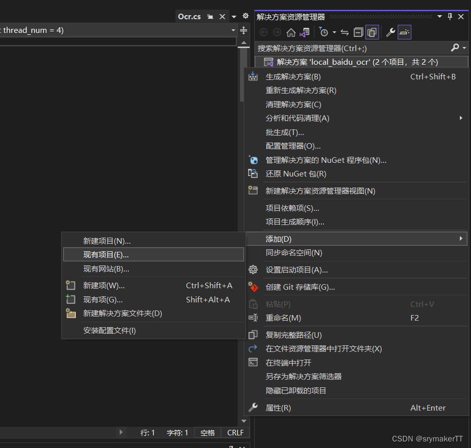This screenshot has height=448, width=471.
Task: Click 生成解决方案(B) build icon
Action: pos(253,76)
